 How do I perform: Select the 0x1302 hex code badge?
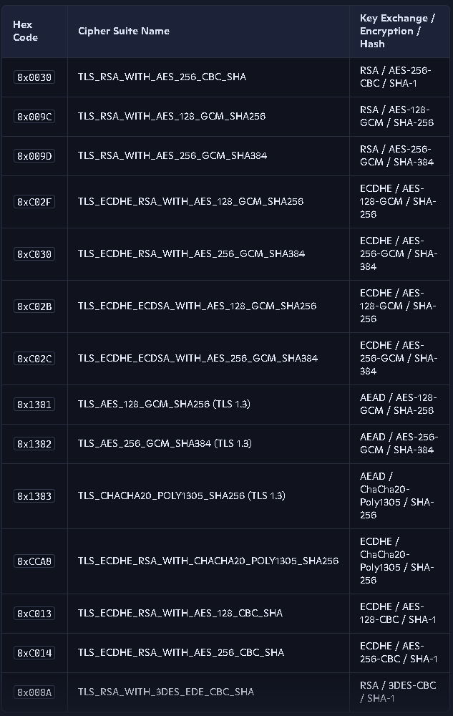click(x=34, y=443)
